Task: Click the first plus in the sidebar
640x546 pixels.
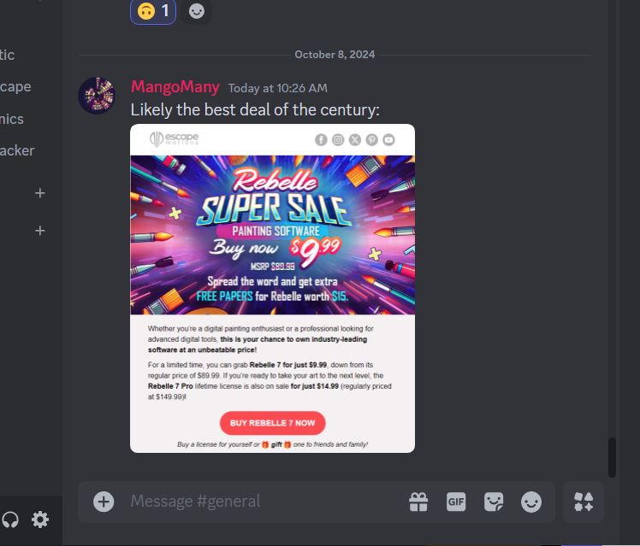Action: 40,193
